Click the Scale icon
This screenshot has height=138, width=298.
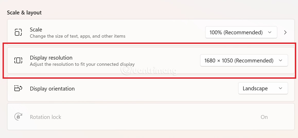[18, 32]
